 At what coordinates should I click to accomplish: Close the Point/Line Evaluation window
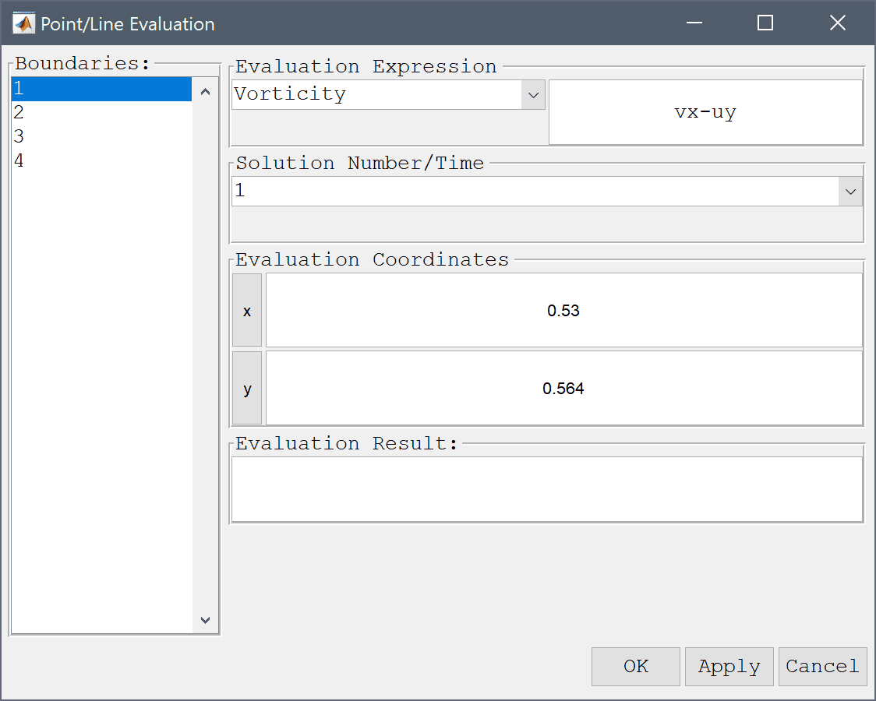(838, 23)
